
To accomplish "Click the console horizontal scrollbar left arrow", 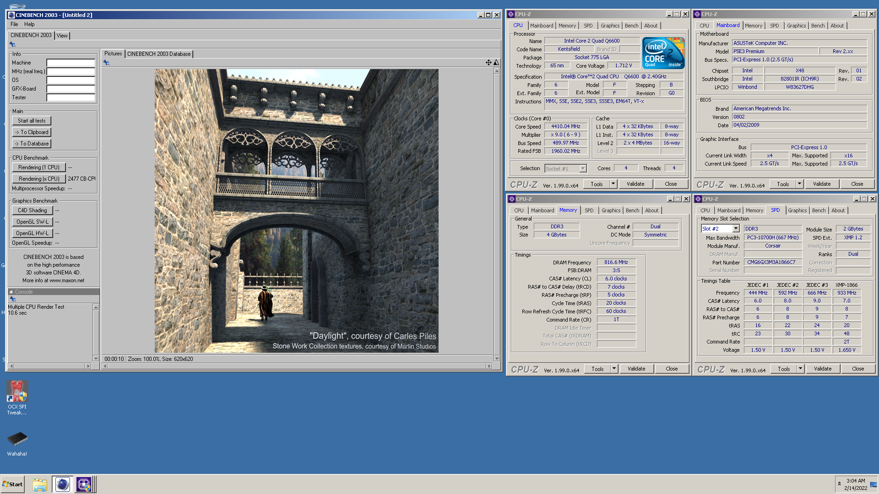I will (x=11, y=366).
